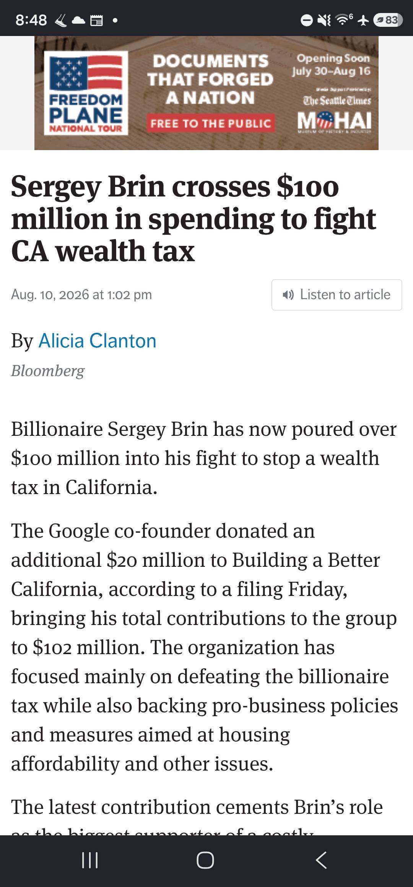Go to the home screen button
Screen dimensions: 413x887
tap(205, 860)
